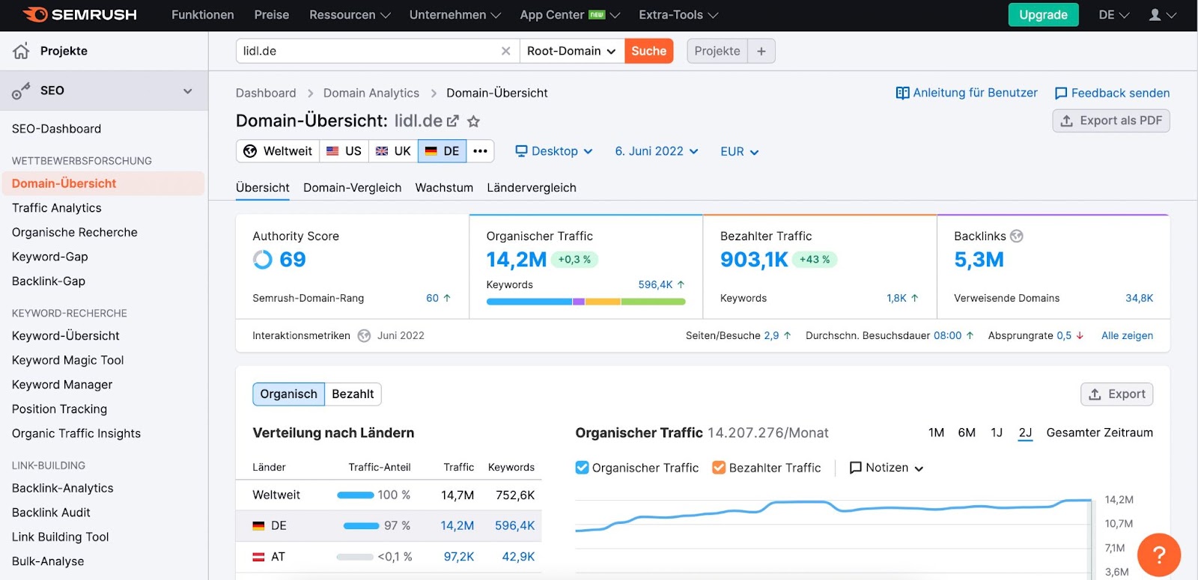Switch to Domain-Vergleich tab
Viewport: 1198px width, 580px height.
click(353, 188)
